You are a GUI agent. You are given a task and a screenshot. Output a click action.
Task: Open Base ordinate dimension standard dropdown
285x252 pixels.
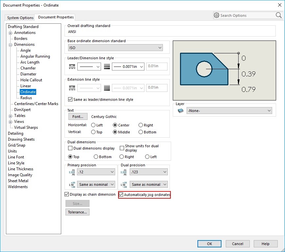click(116, 48)
